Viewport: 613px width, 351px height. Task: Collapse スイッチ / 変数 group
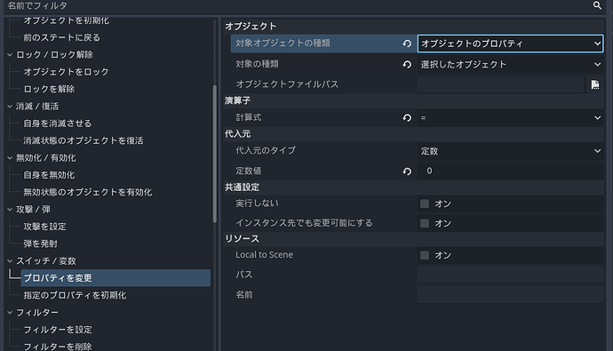10,261
